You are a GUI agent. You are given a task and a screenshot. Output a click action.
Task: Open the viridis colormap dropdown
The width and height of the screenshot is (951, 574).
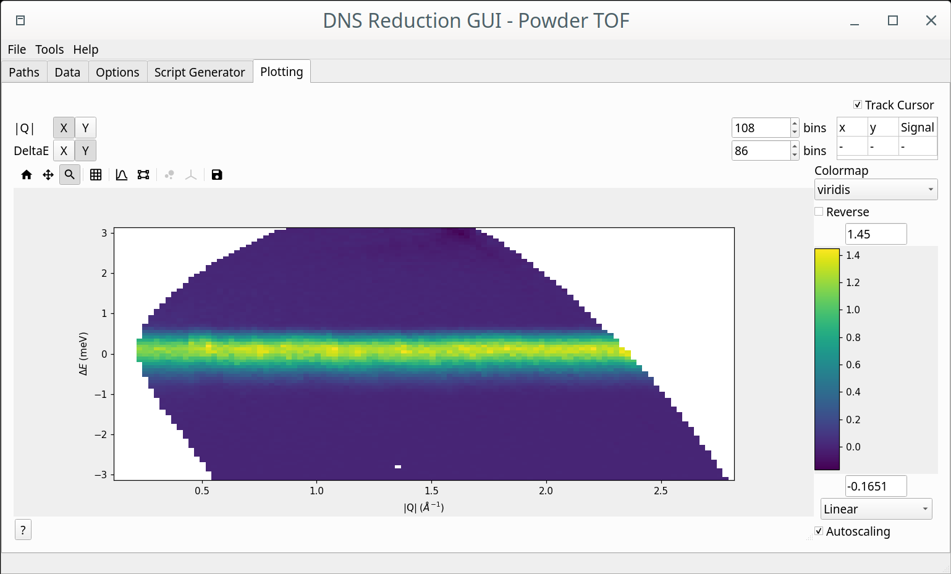[x=876, y=190]
